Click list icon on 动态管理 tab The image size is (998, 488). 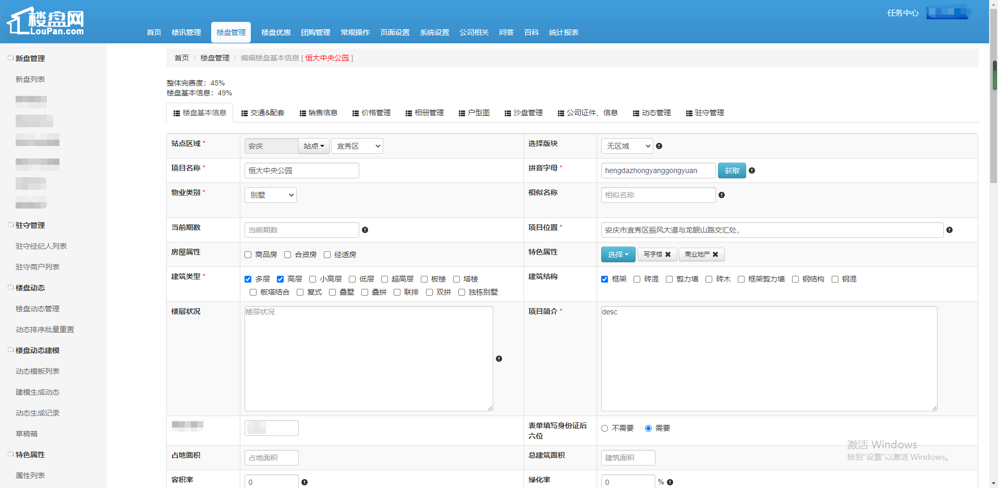636,113
